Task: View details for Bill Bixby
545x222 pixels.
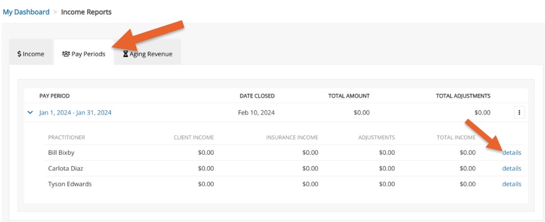Action: coord(512,153)
